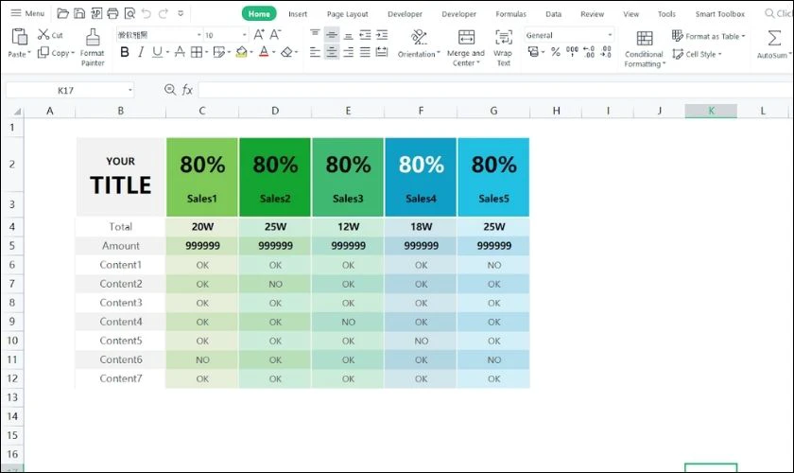This screenshot has width=794, height=473.
Task: Apply the fill color bucket
Action: [242, 52]
